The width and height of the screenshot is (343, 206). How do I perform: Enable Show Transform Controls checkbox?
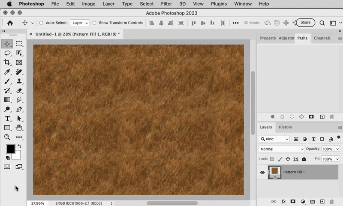point(94,23)
